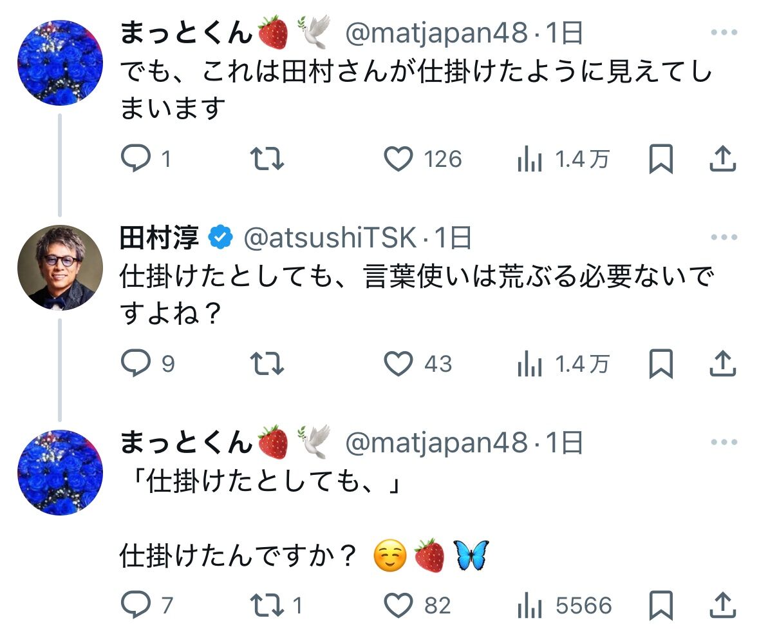Reply to the first まっとくん tweet
Image resolution: width=759 pixels, height=636 pixels.
(x=135, y=159)
